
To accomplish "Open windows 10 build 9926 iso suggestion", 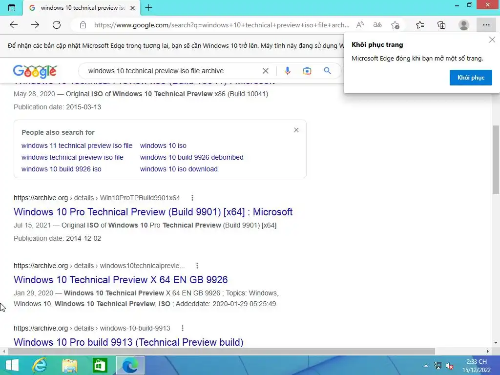I will click(x=61, y=169).
